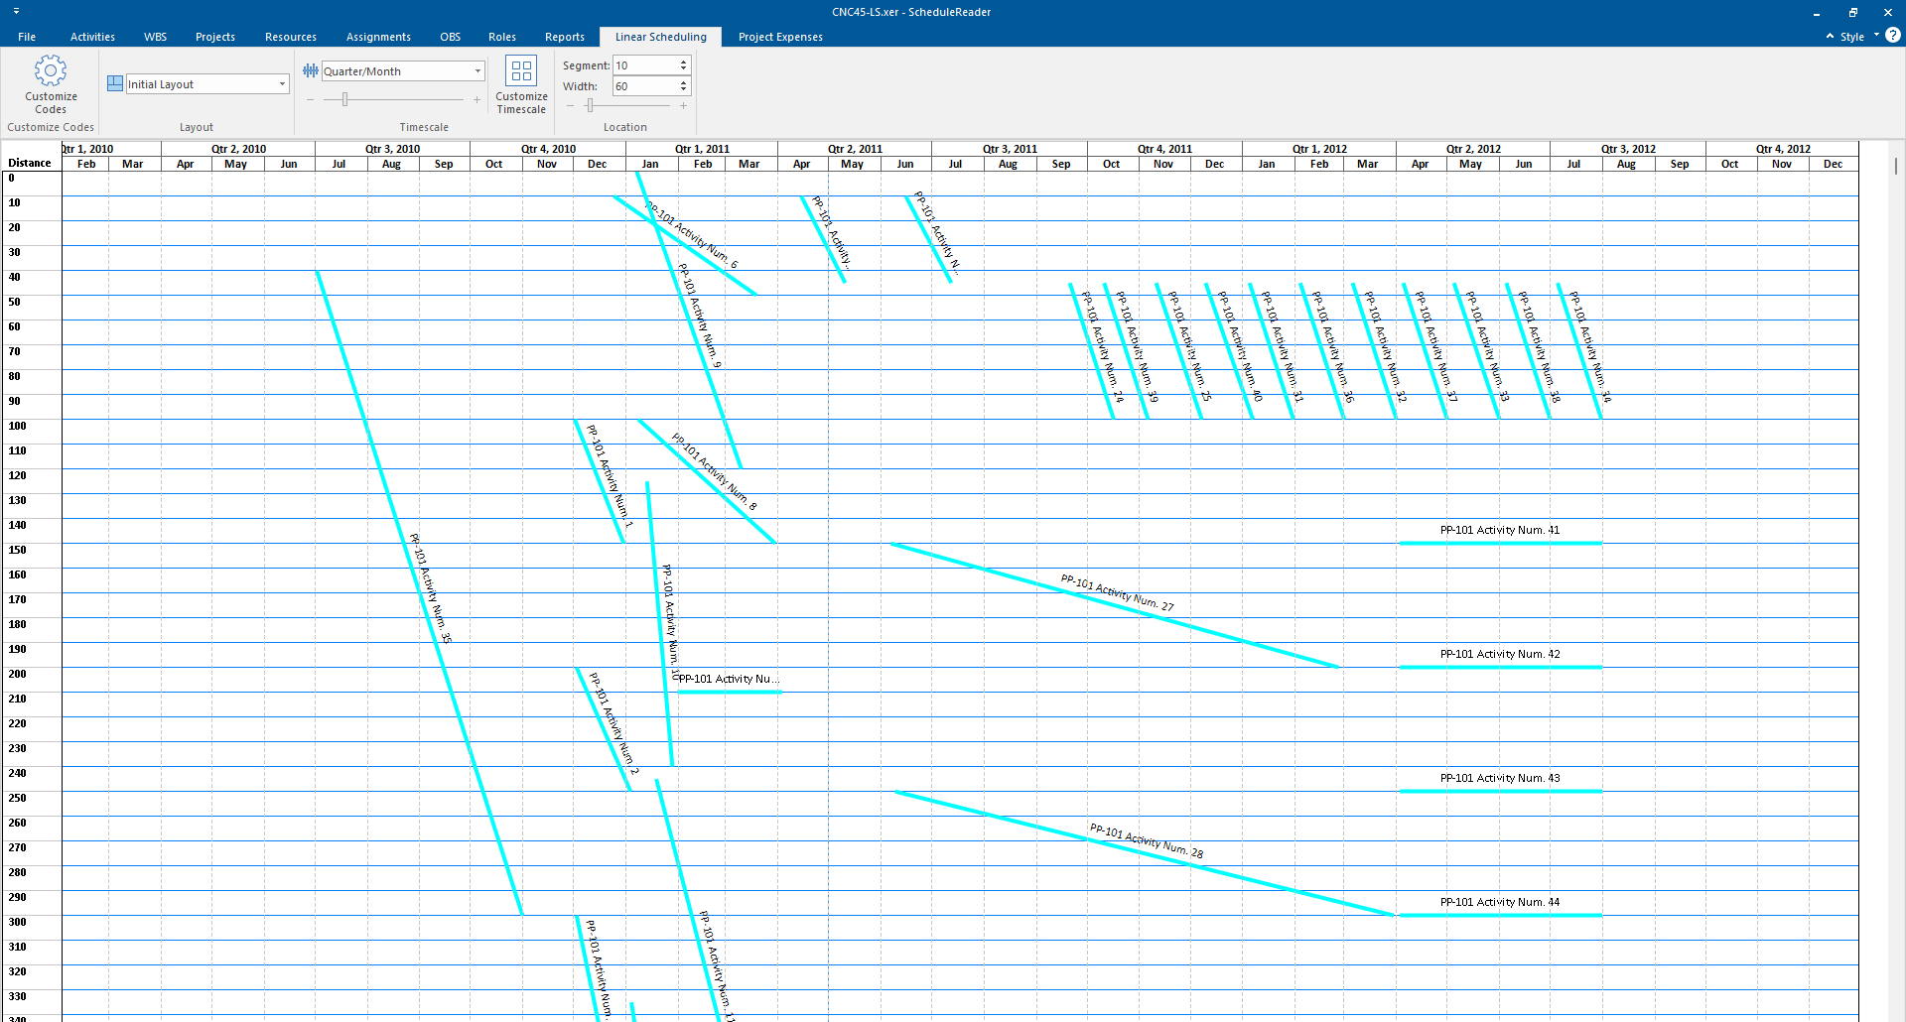Screen dimensions: 1906x1022
Task: Increase the Segment value with up arrow
Action: [x=683, y=62]
